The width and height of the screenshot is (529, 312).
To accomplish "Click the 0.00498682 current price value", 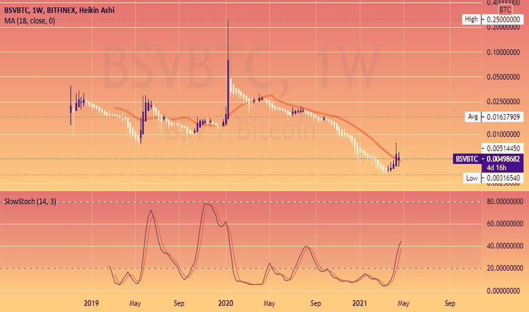I will coord(503,159).
